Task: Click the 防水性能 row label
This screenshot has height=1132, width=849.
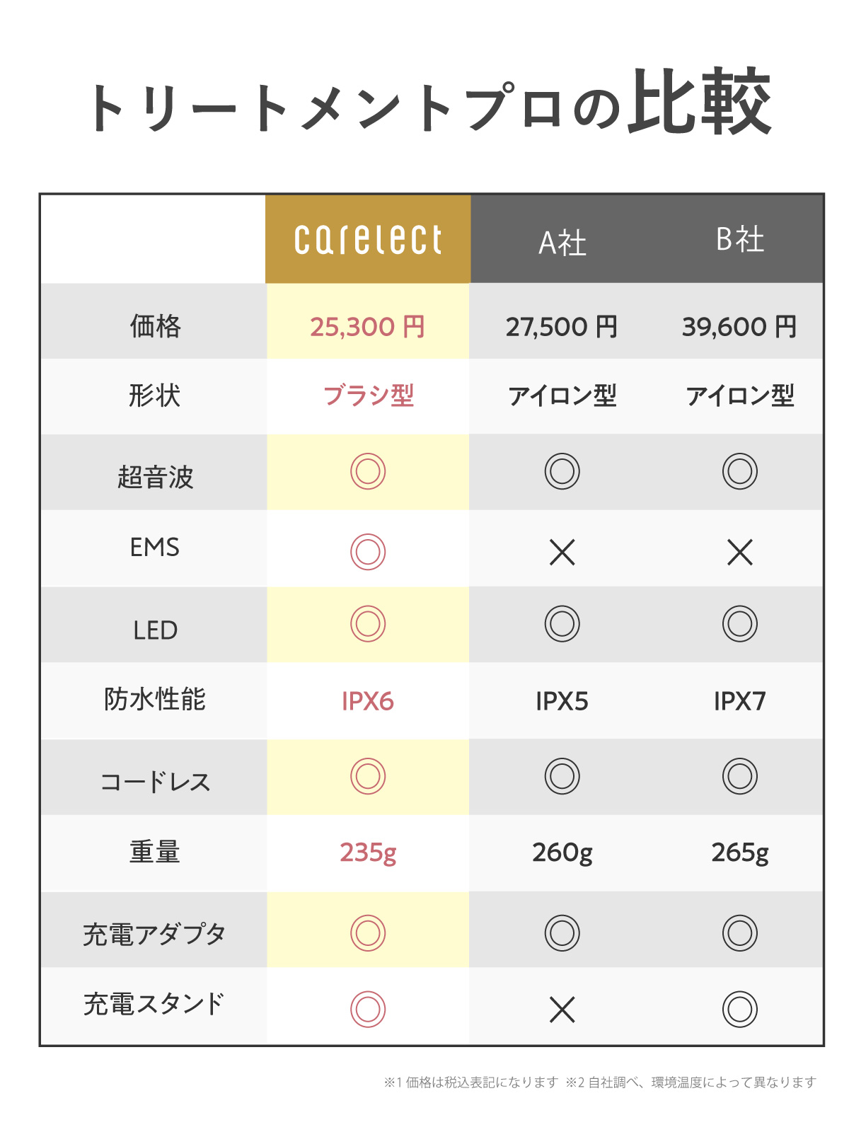Action: coord(155,699)
